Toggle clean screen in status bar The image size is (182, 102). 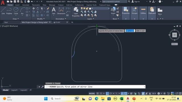point(177,93)
